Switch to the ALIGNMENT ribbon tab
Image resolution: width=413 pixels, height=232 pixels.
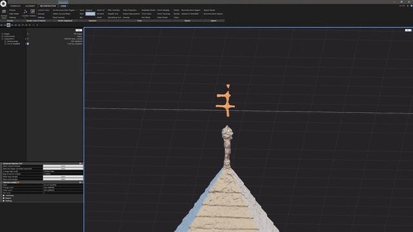30,6
